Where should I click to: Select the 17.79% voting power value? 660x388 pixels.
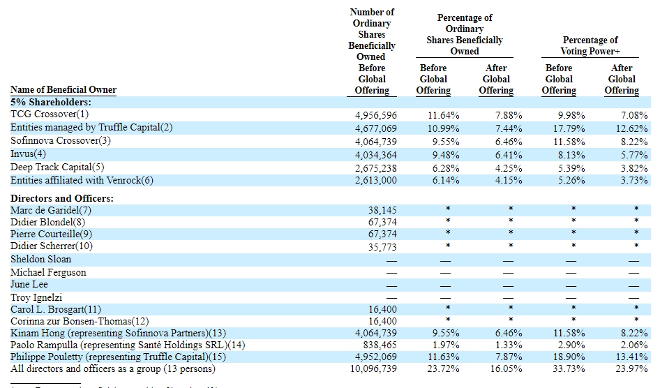(x=569, y=128)
